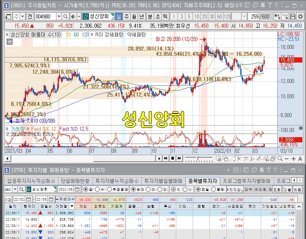Click the save chart floppy disk icon
Image resolution: width=306 pixels, height=239 pixels.
tap(292, 16)
